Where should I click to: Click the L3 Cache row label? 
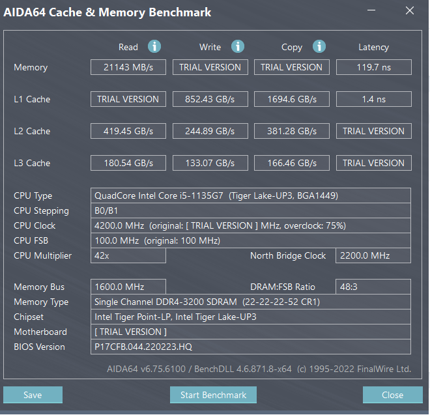pyautogui.click(x=32, y=163)
